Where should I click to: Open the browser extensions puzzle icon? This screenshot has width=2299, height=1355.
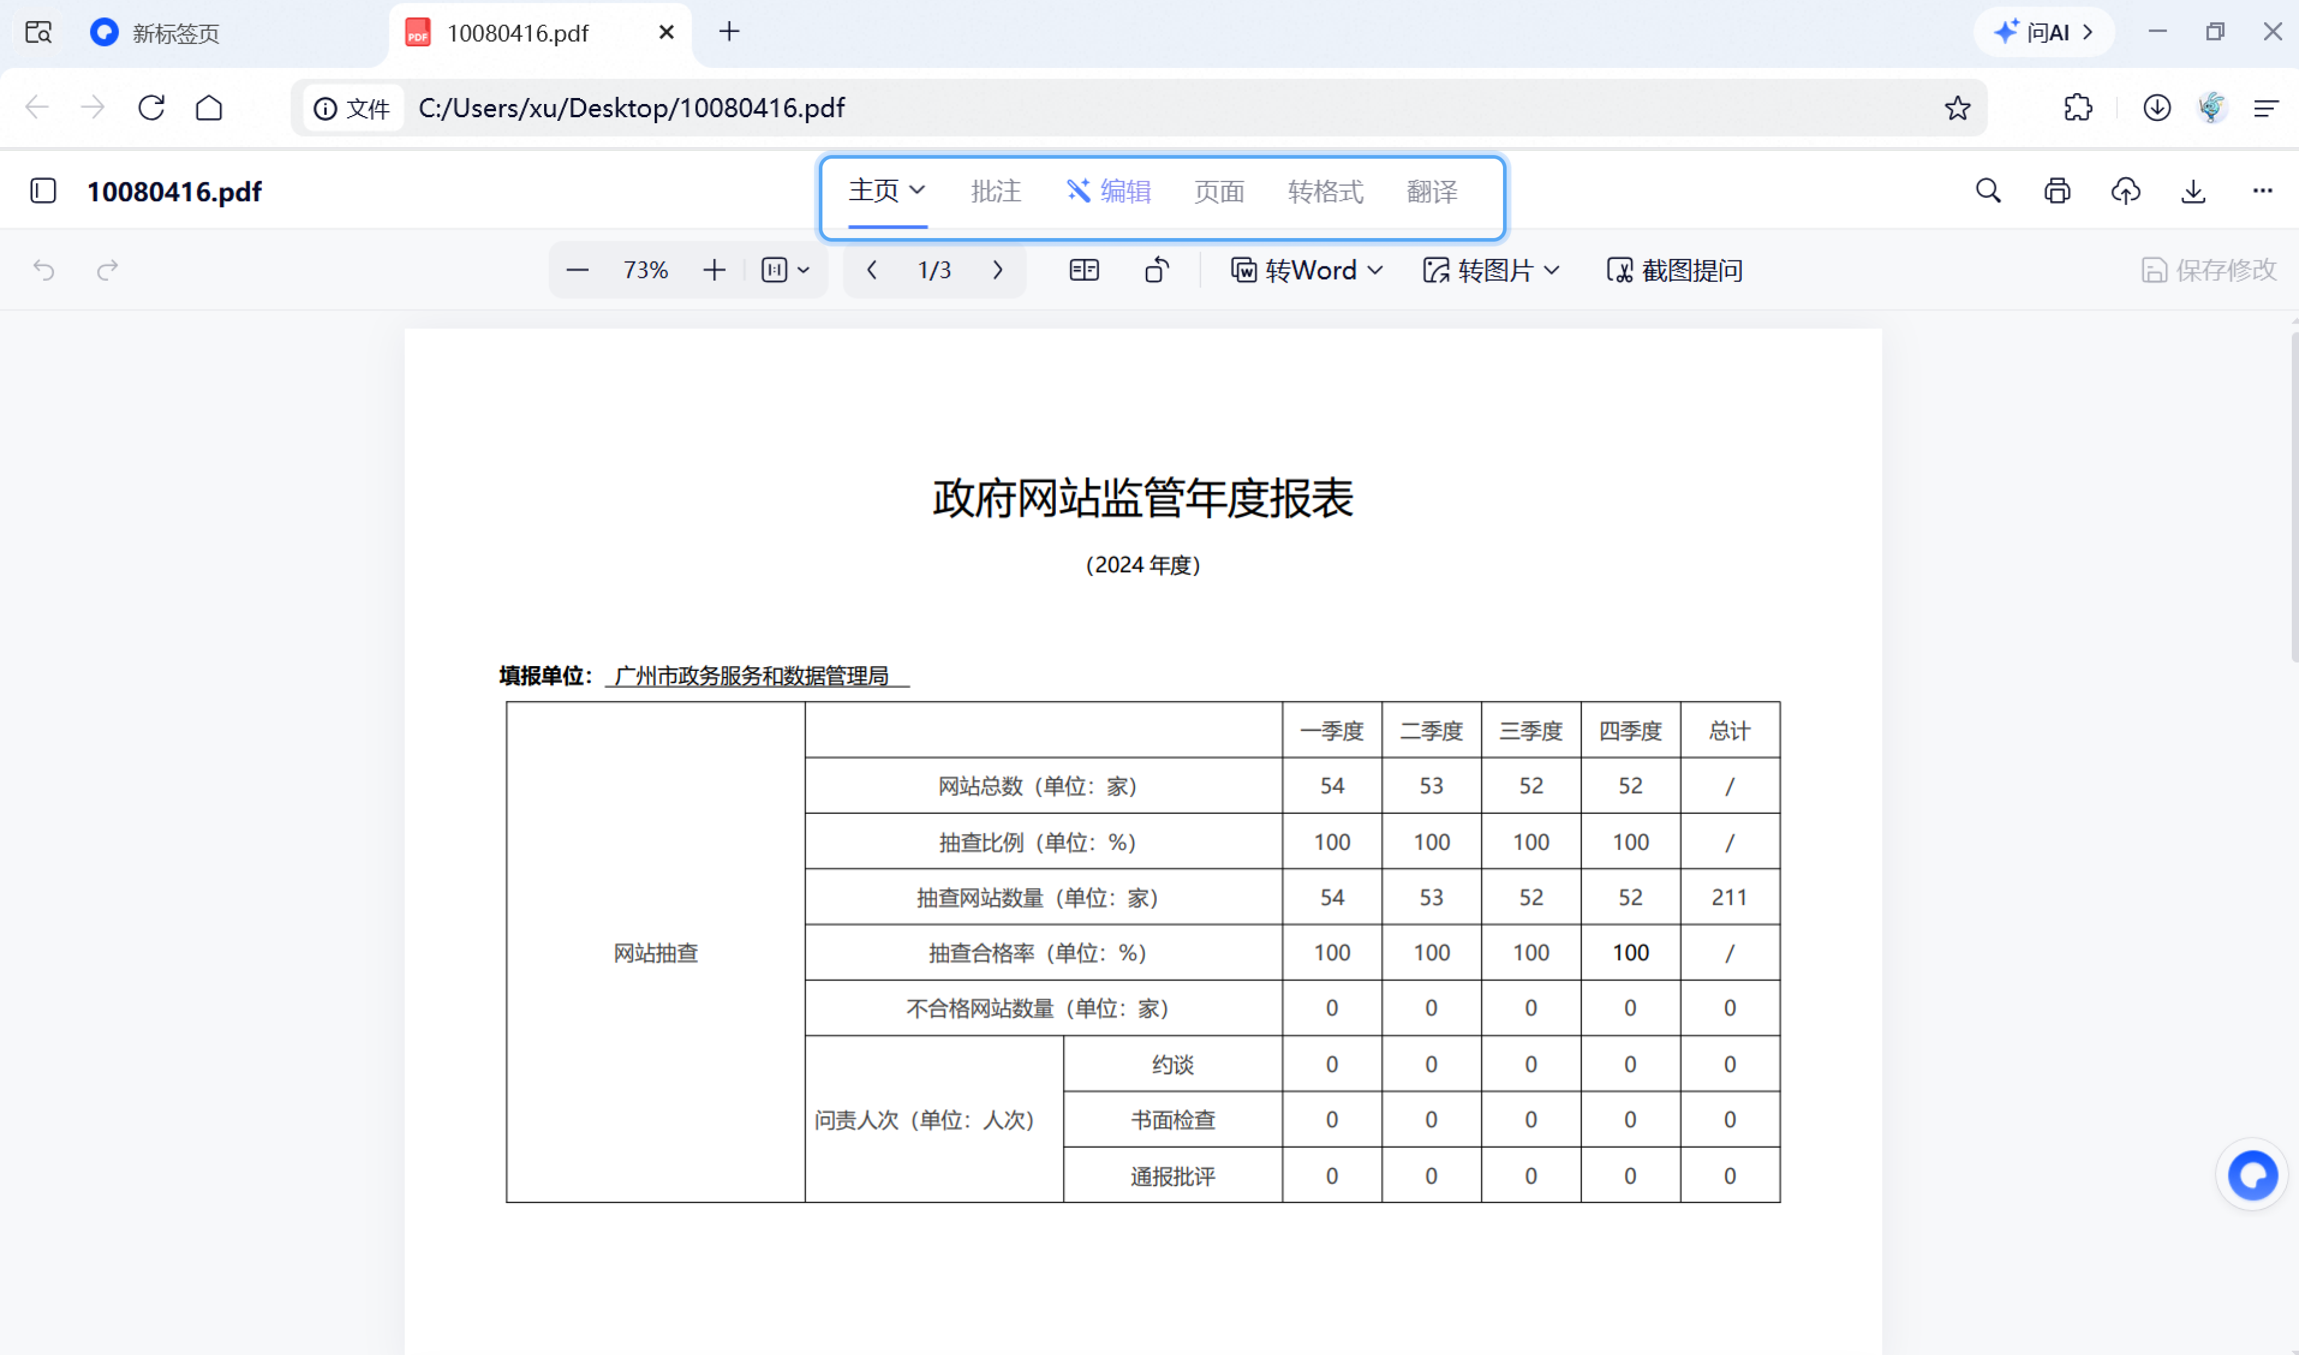point(2077,108)
